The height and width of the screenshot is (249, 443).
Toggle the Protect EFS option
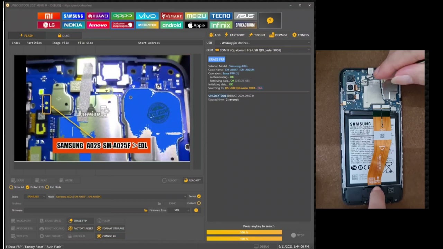coord(35,187)
